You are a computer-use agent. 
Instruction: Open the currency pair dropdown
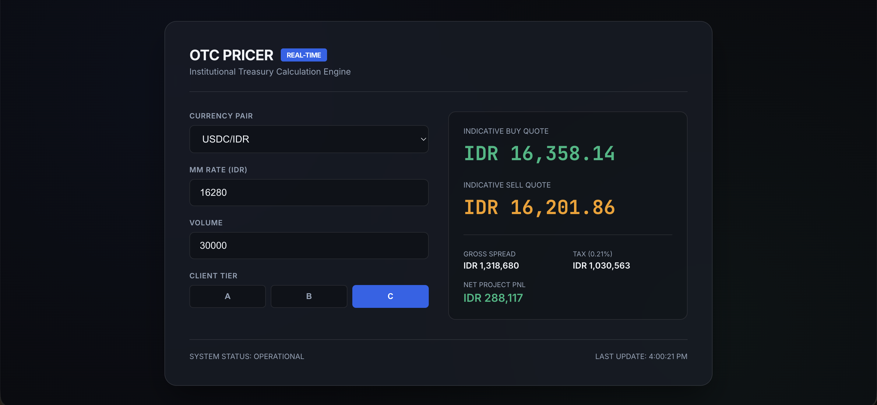[x=308, y=139]
